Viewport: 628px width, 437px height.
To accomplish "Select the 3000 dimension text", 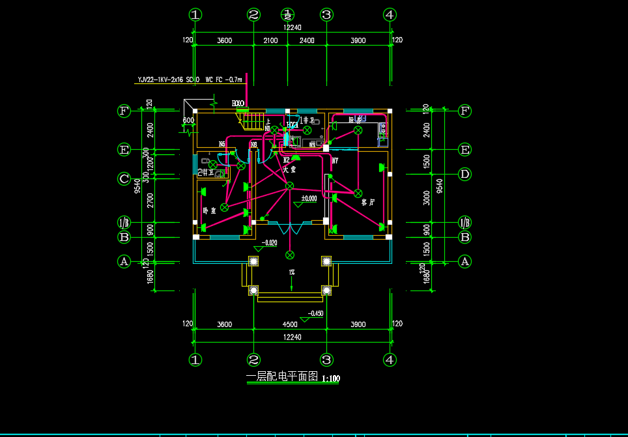I will pos(427,198).
